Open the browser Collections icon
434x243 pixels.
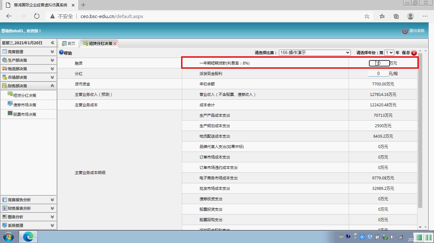coord(396,16)
